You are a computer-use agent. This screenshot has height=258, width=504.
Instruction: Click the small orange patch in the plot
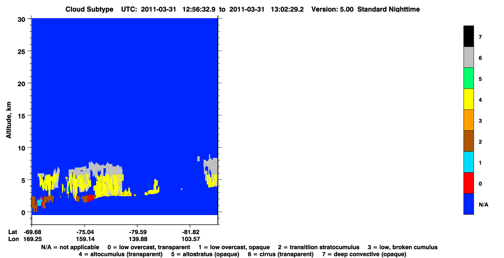point(135,195)
